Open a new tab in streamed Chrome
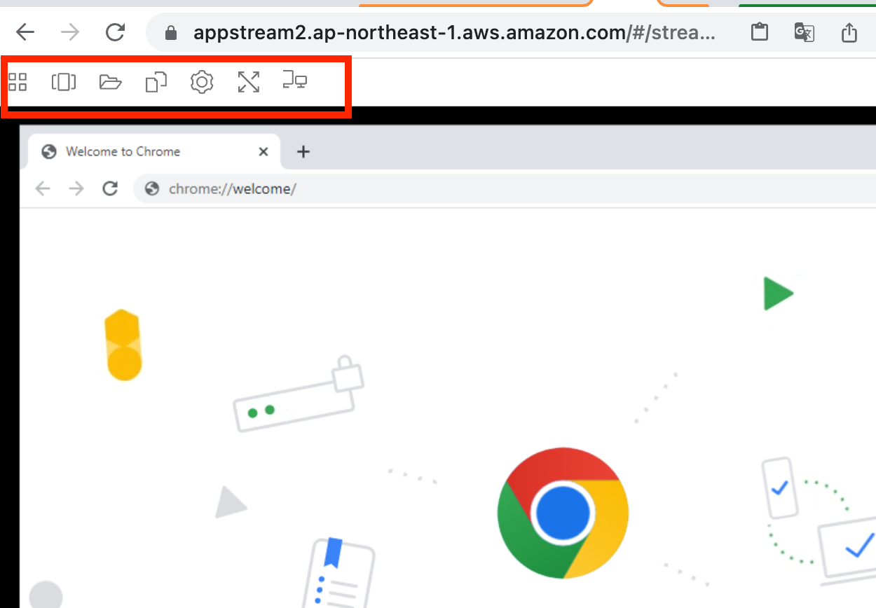This screenshot has height=608, width=876. pyautogui.click(x=303, y=151)
